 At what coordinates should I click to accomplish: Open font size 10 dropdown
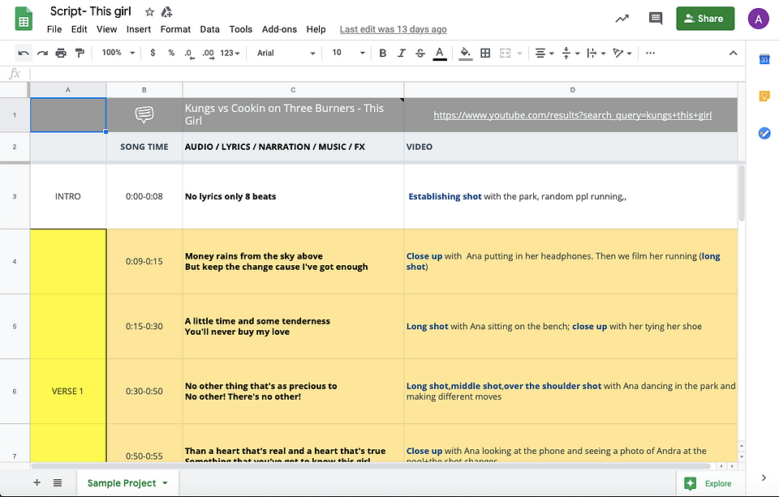coord(348,53)
